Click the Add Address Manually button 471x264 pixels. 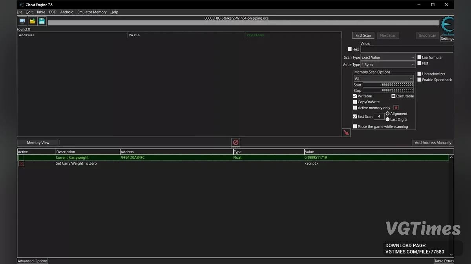(433, 143)
